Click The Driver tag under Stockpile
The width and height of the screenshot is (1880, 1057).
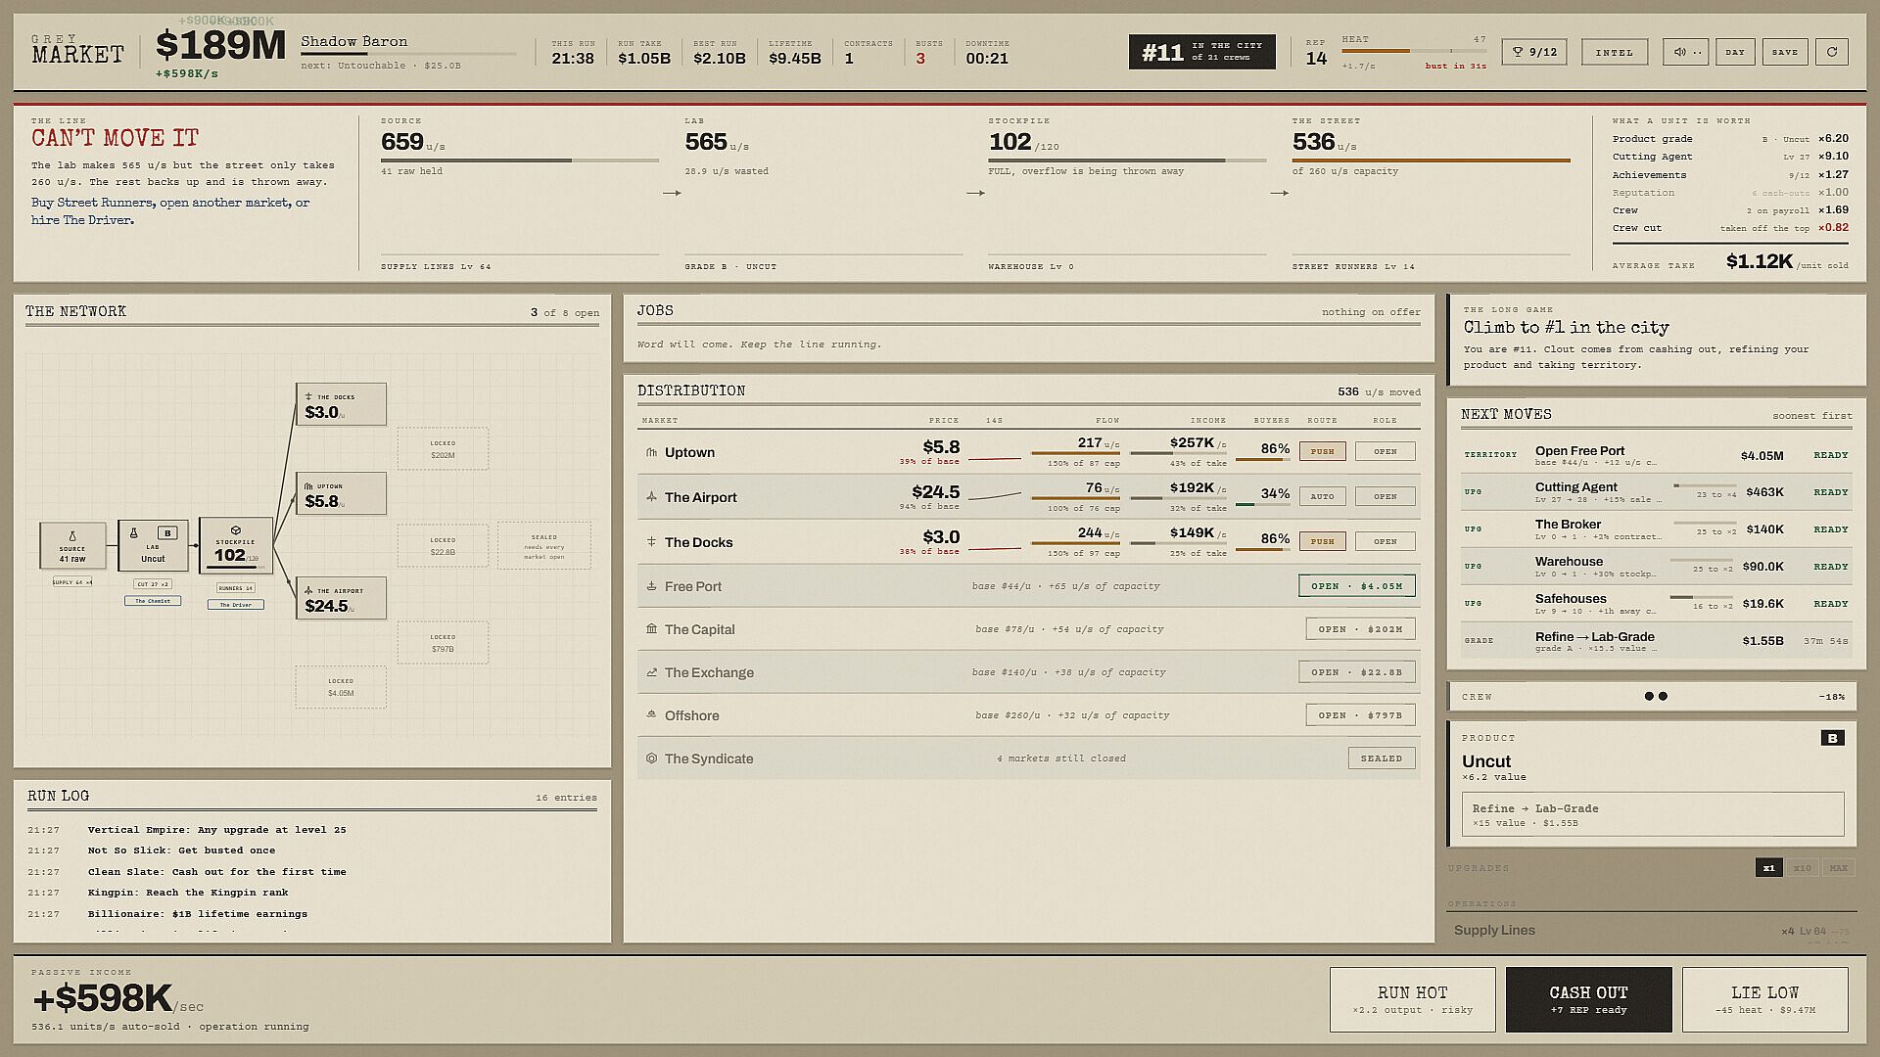pos(235,605)
